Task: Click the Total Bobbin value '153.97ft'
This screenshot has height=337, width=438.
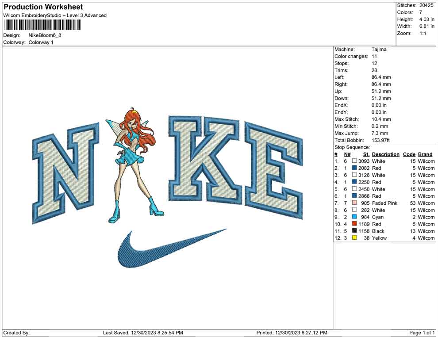Action: coord(381,140)
